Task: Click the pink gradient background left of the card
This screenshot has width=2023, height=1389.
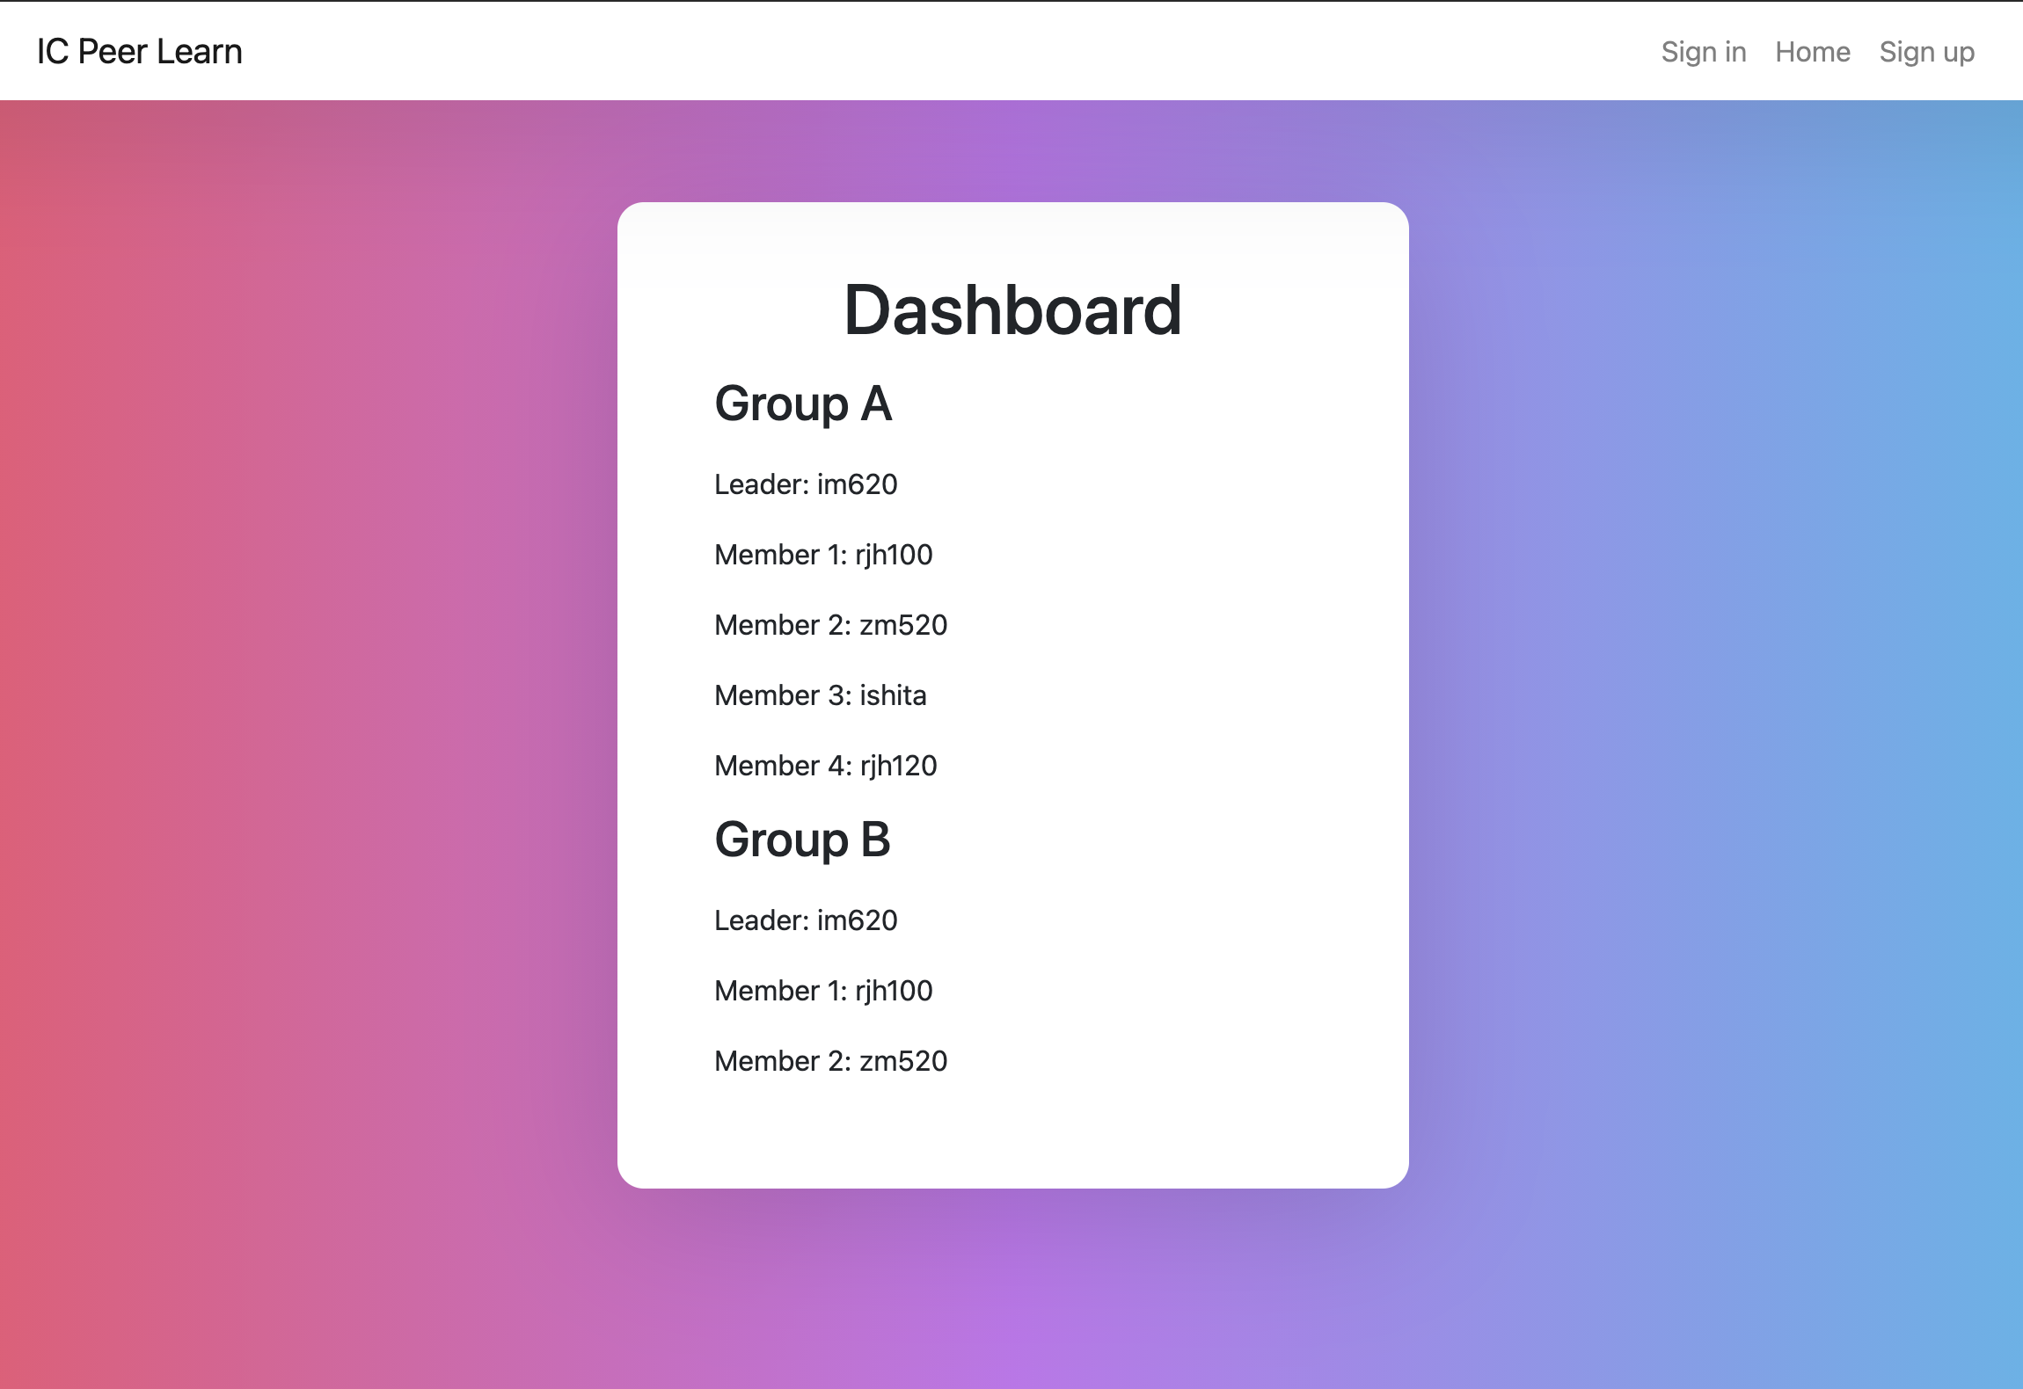Action: [x=308, y=703]
